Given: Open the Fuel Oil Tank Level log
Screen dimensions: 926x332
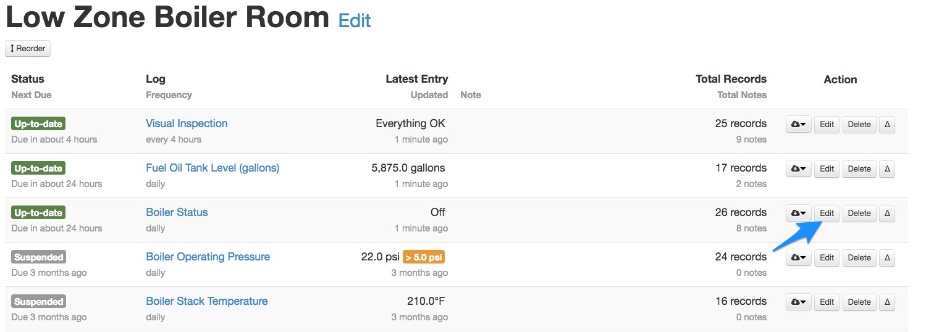Looking at the screenshot, I should tap(213, 168).
